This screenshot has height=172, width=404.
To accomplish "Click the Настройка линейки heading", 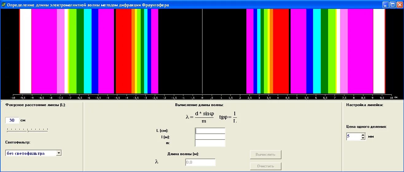I will pos(365,105).
